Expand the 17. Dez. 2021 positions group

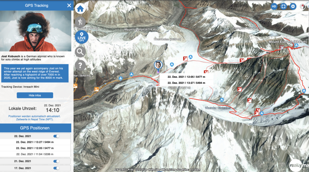(22, 168)
